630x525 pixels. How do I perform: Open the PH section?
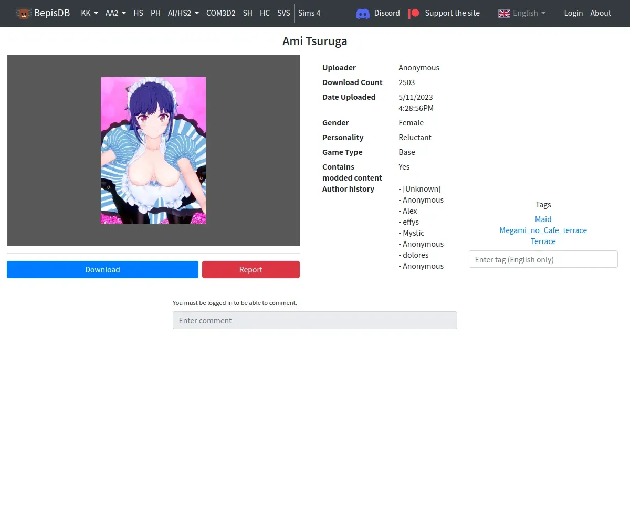tap(155, 13)
